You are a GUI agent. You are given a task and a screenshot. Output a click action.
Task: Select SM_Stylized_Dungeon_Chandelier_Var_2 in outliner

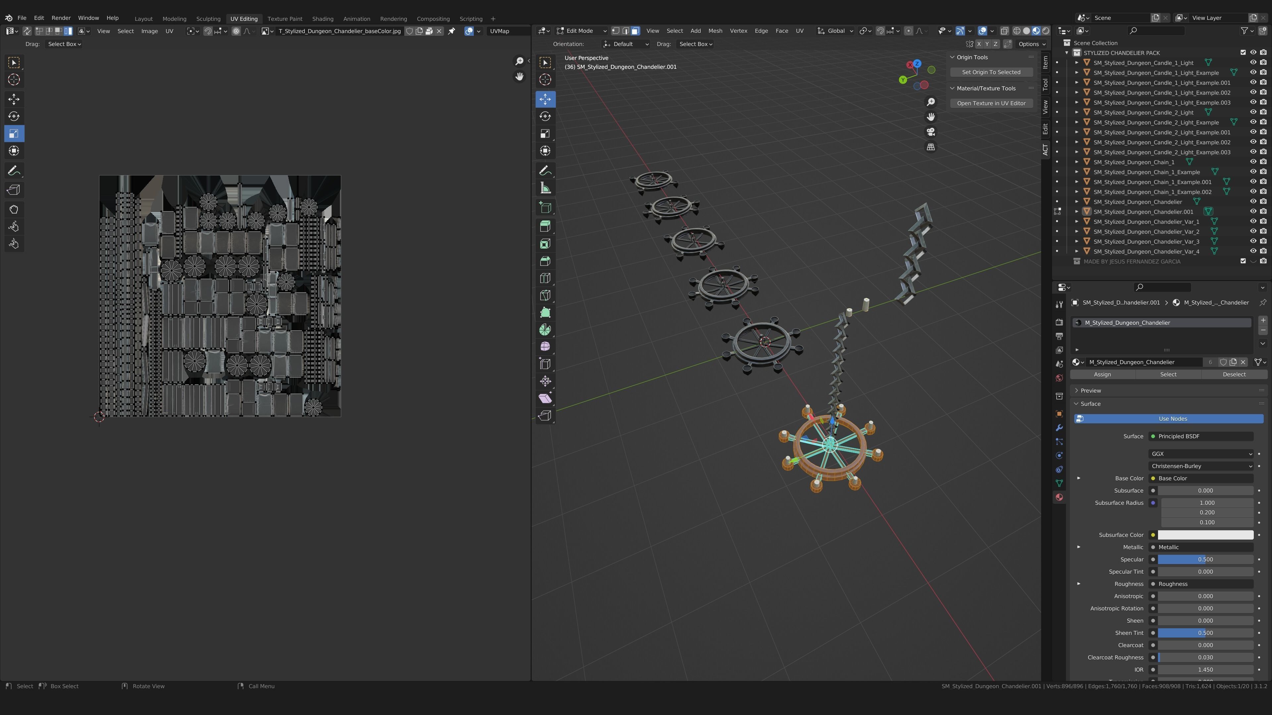click(1145, 231)
